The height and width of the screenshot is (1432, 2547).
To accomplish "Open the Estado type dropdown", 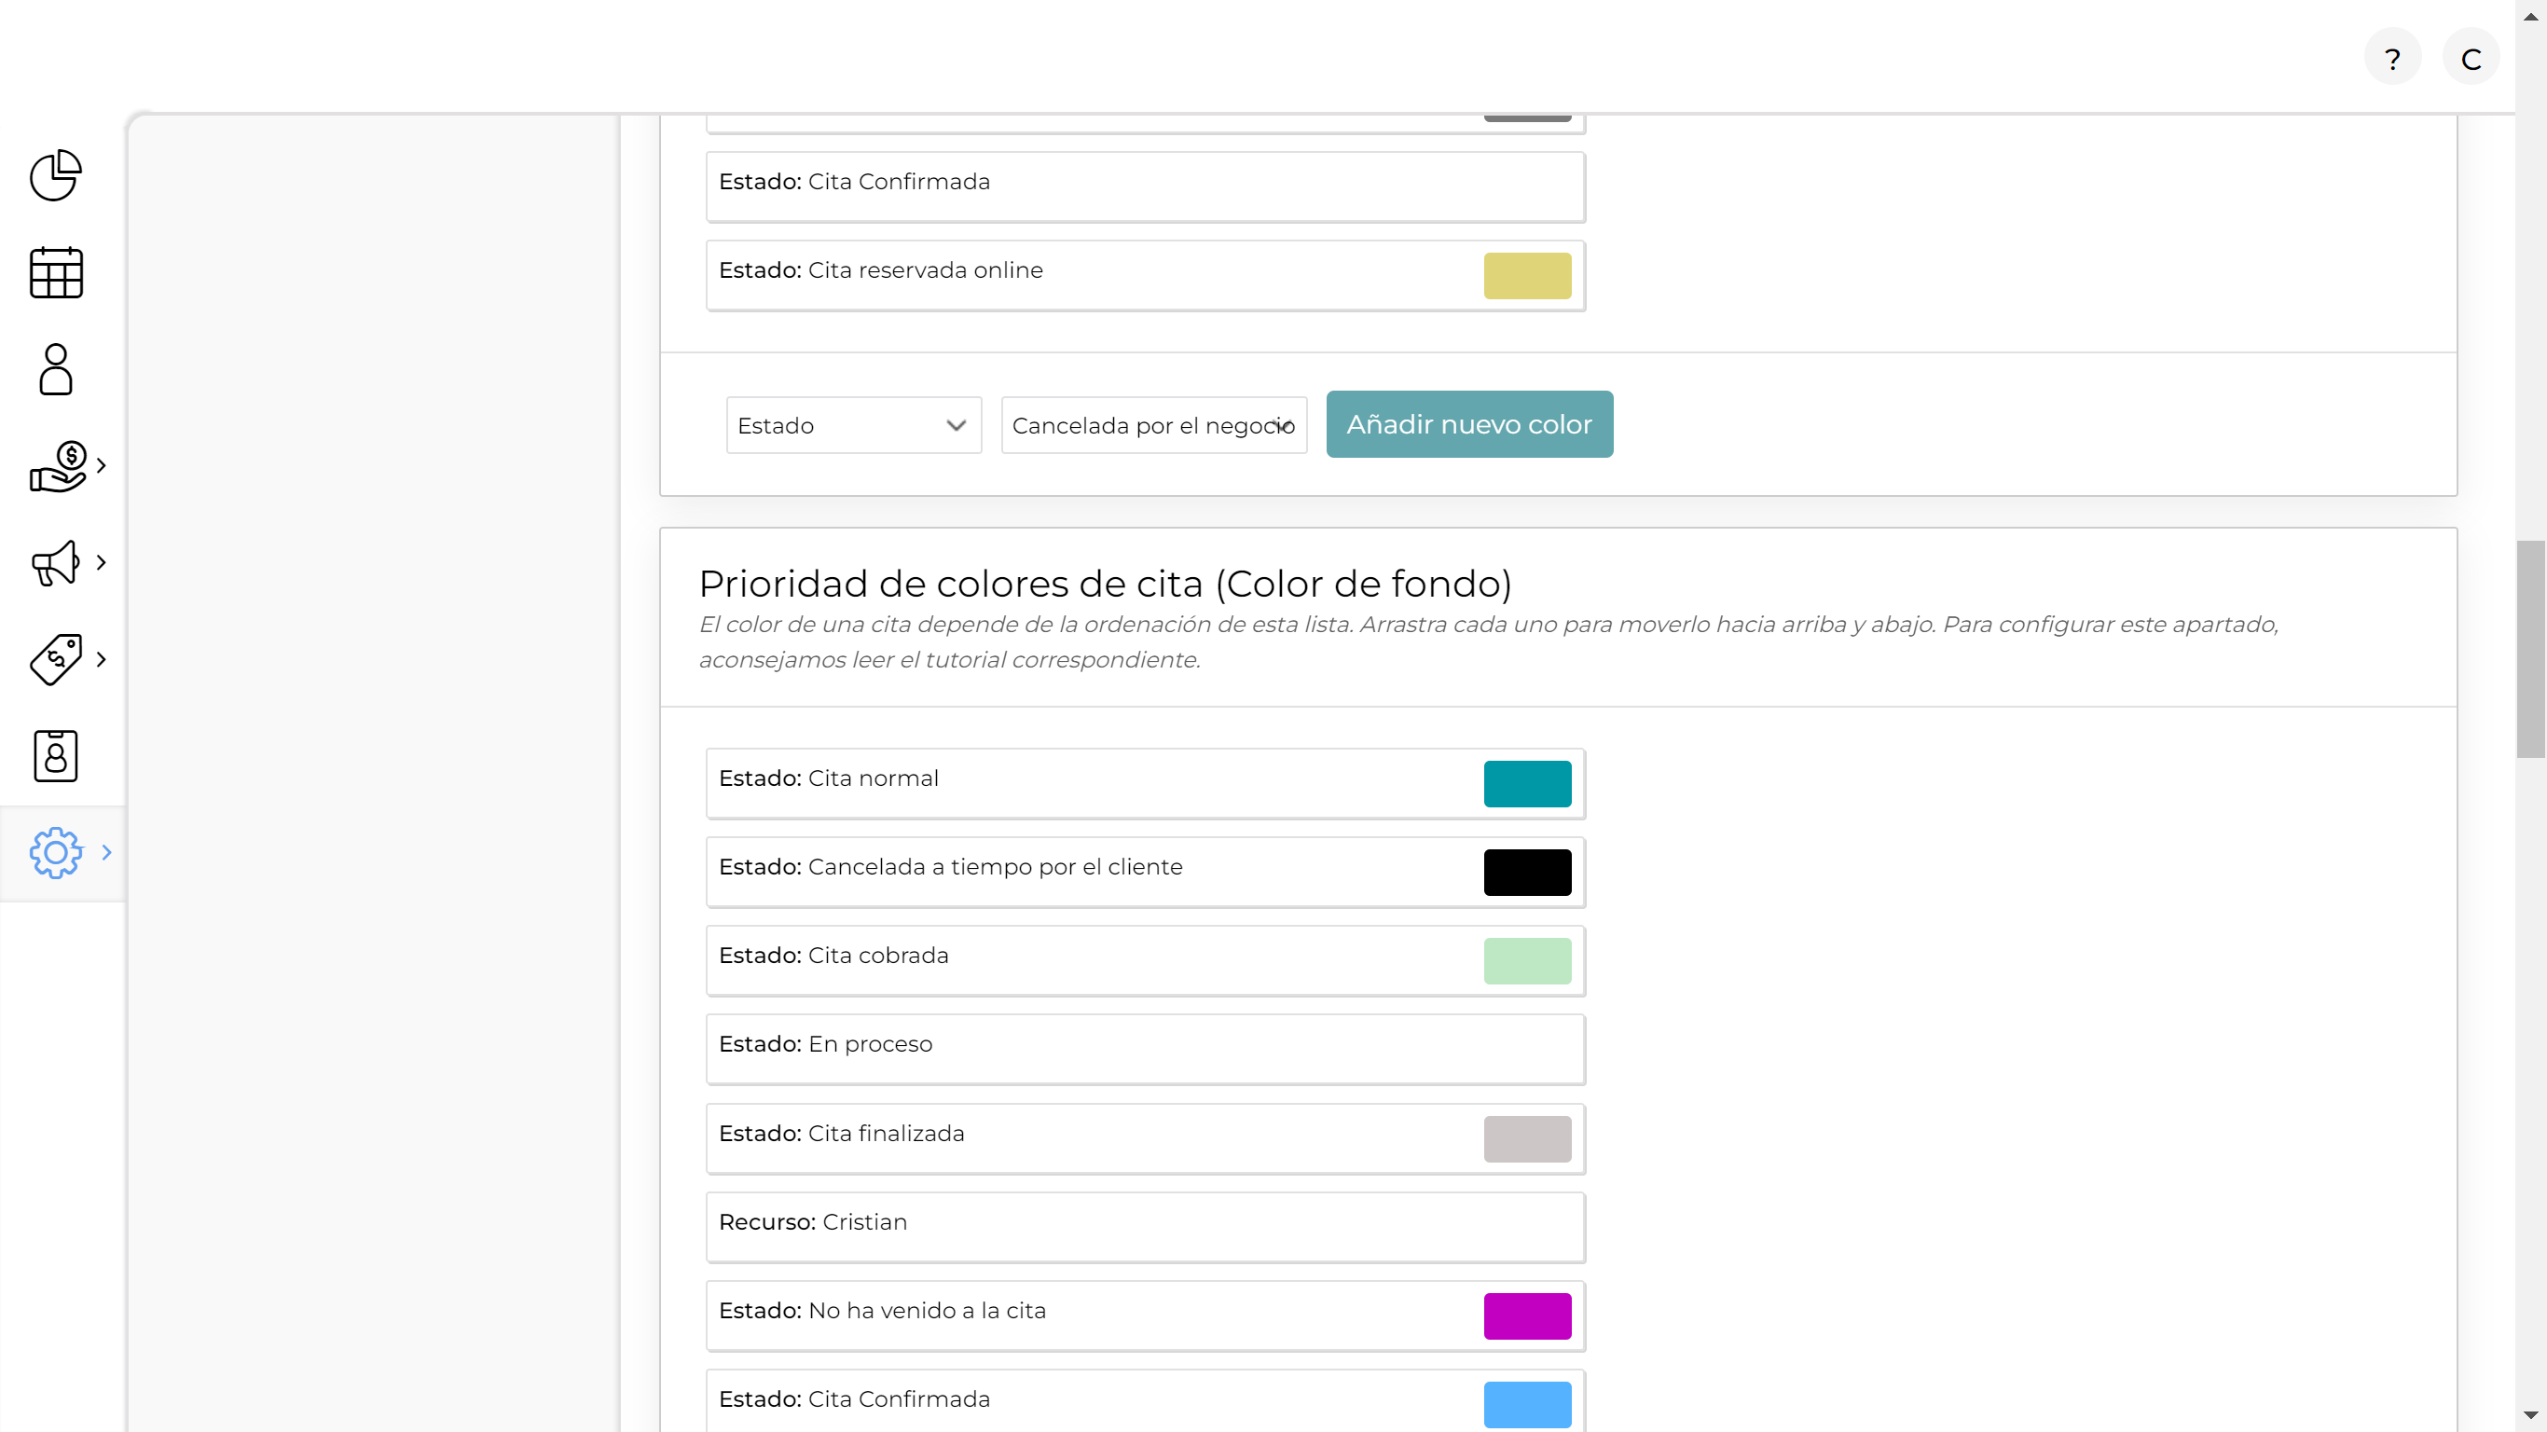I will 853,425.
